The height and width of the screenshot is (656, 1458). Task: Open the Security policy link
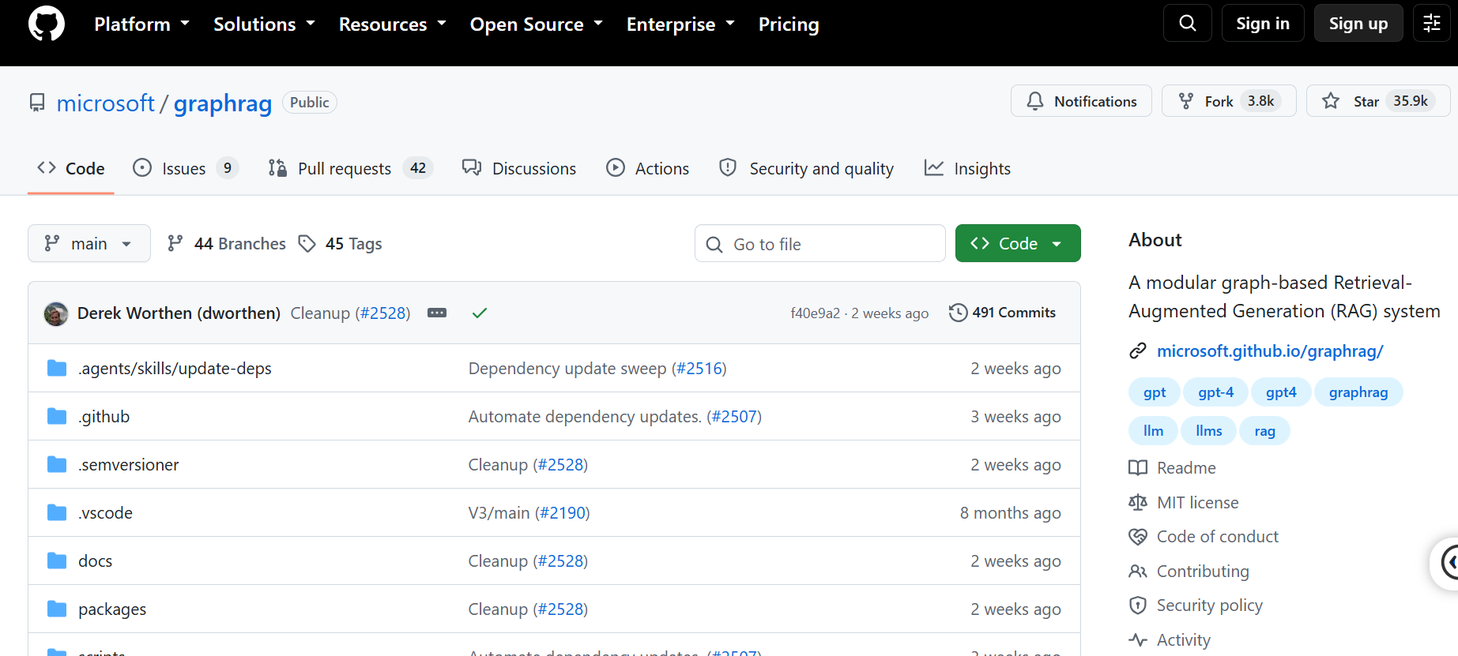pos(1196,605)
